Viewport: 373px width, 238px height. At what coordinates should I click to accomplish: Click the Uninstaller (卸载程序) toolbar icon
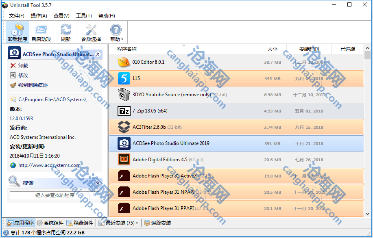pyautogui.click(x=17, y=32)
